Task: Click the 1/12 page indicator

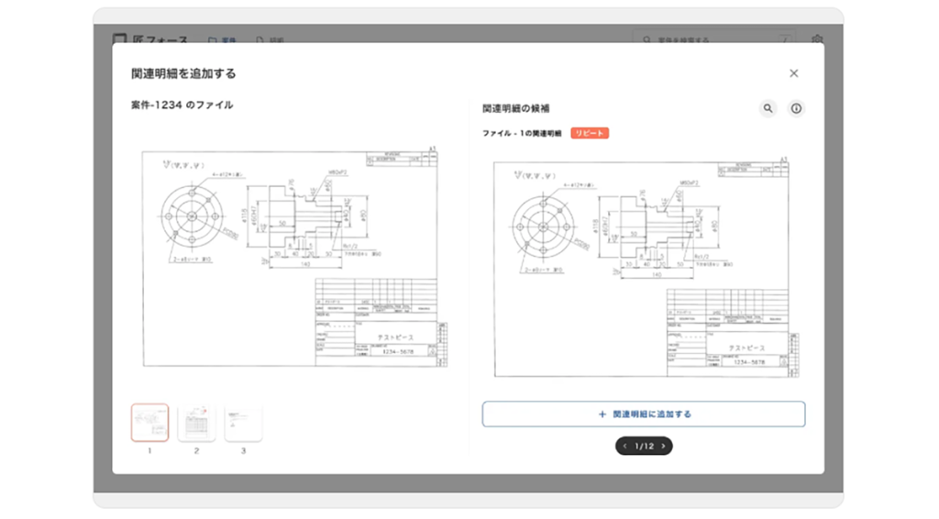Action: pyautogui.click(x=644, y=447)
